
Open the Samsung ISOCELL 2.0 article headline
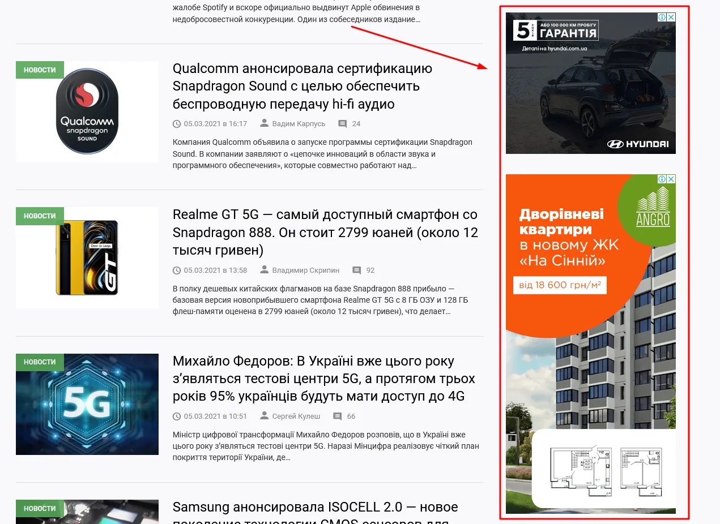[315, 514]
